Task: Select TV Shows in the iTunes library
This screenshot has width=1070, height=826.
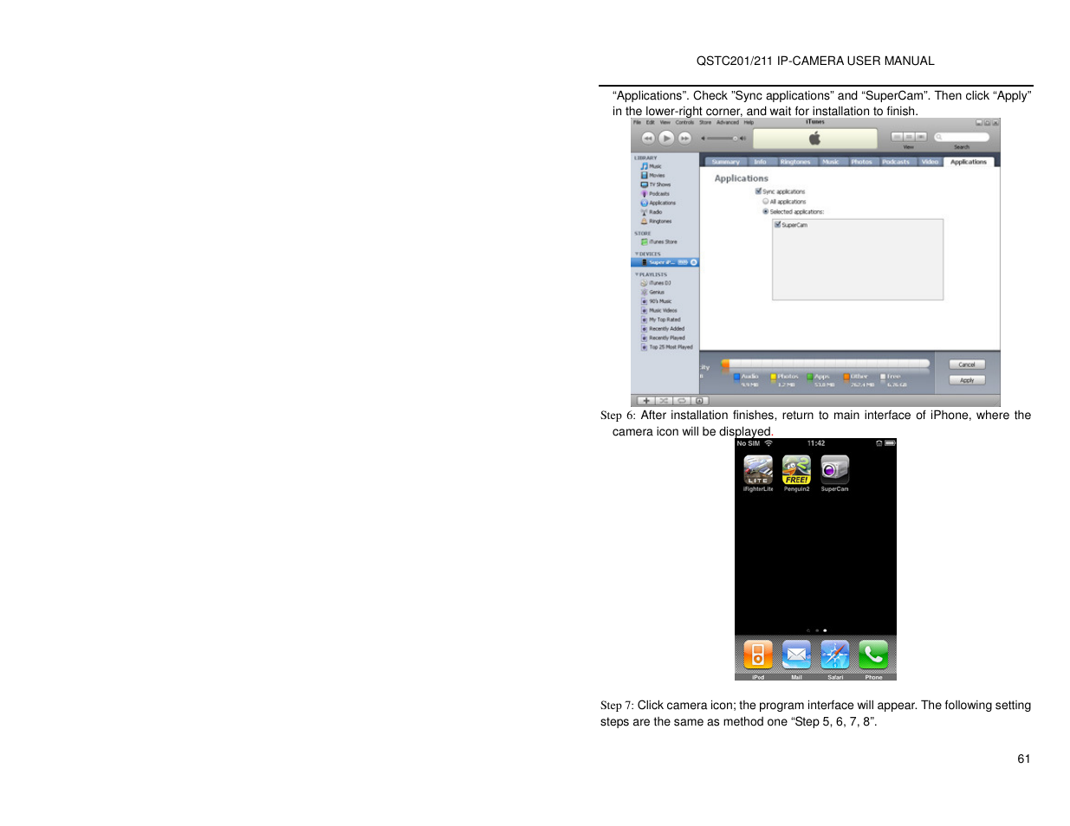Action: [656, 184]
